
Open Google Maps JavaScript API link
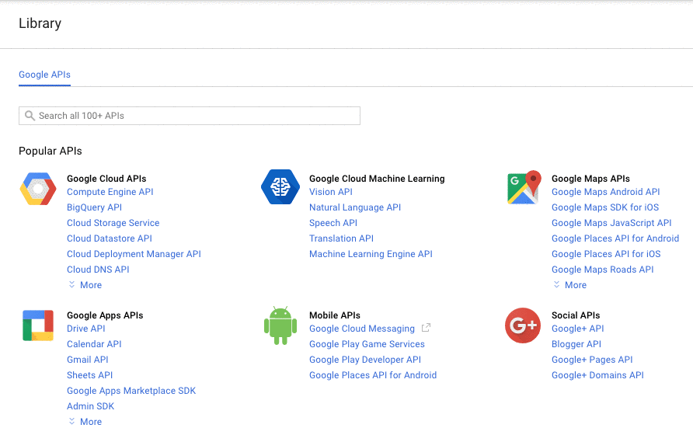(611, 223)
